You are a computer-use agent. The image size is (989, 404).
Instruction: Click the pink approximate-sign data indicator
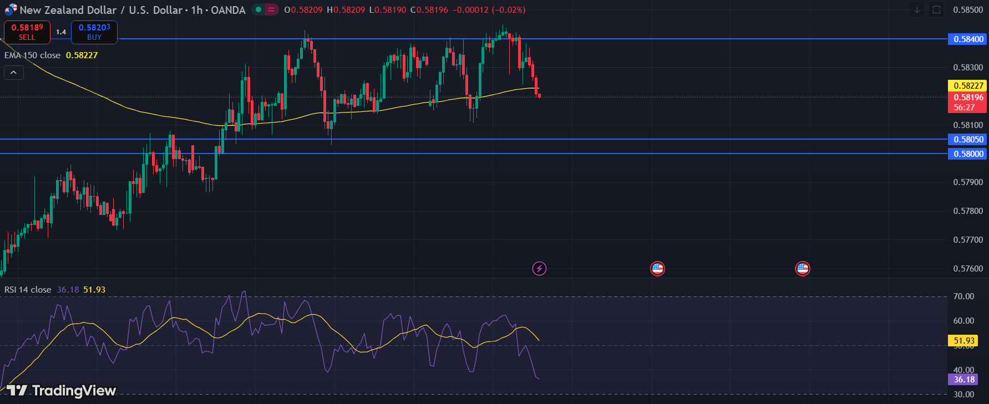271,9
